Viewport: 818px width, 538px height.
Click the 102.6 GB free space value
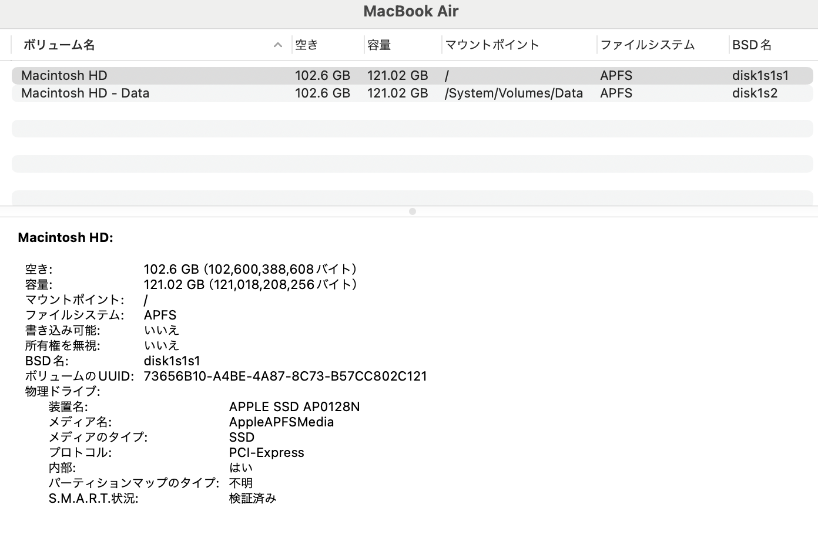(250, 269)
